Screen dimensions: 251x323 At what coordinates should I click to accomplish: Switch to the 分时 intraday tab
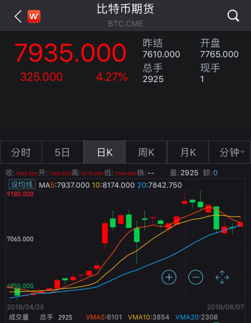coord(21,152)
